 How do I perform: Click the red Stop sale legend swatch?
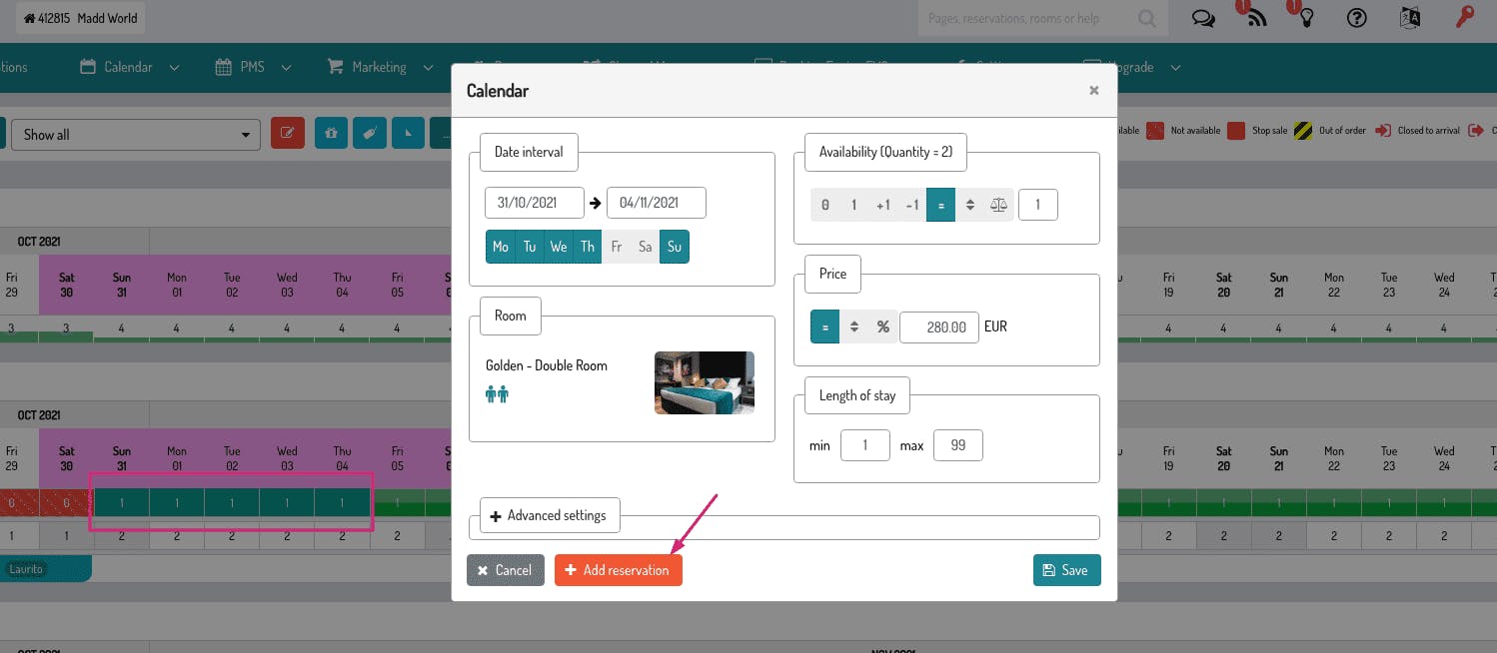(1236, 131)
